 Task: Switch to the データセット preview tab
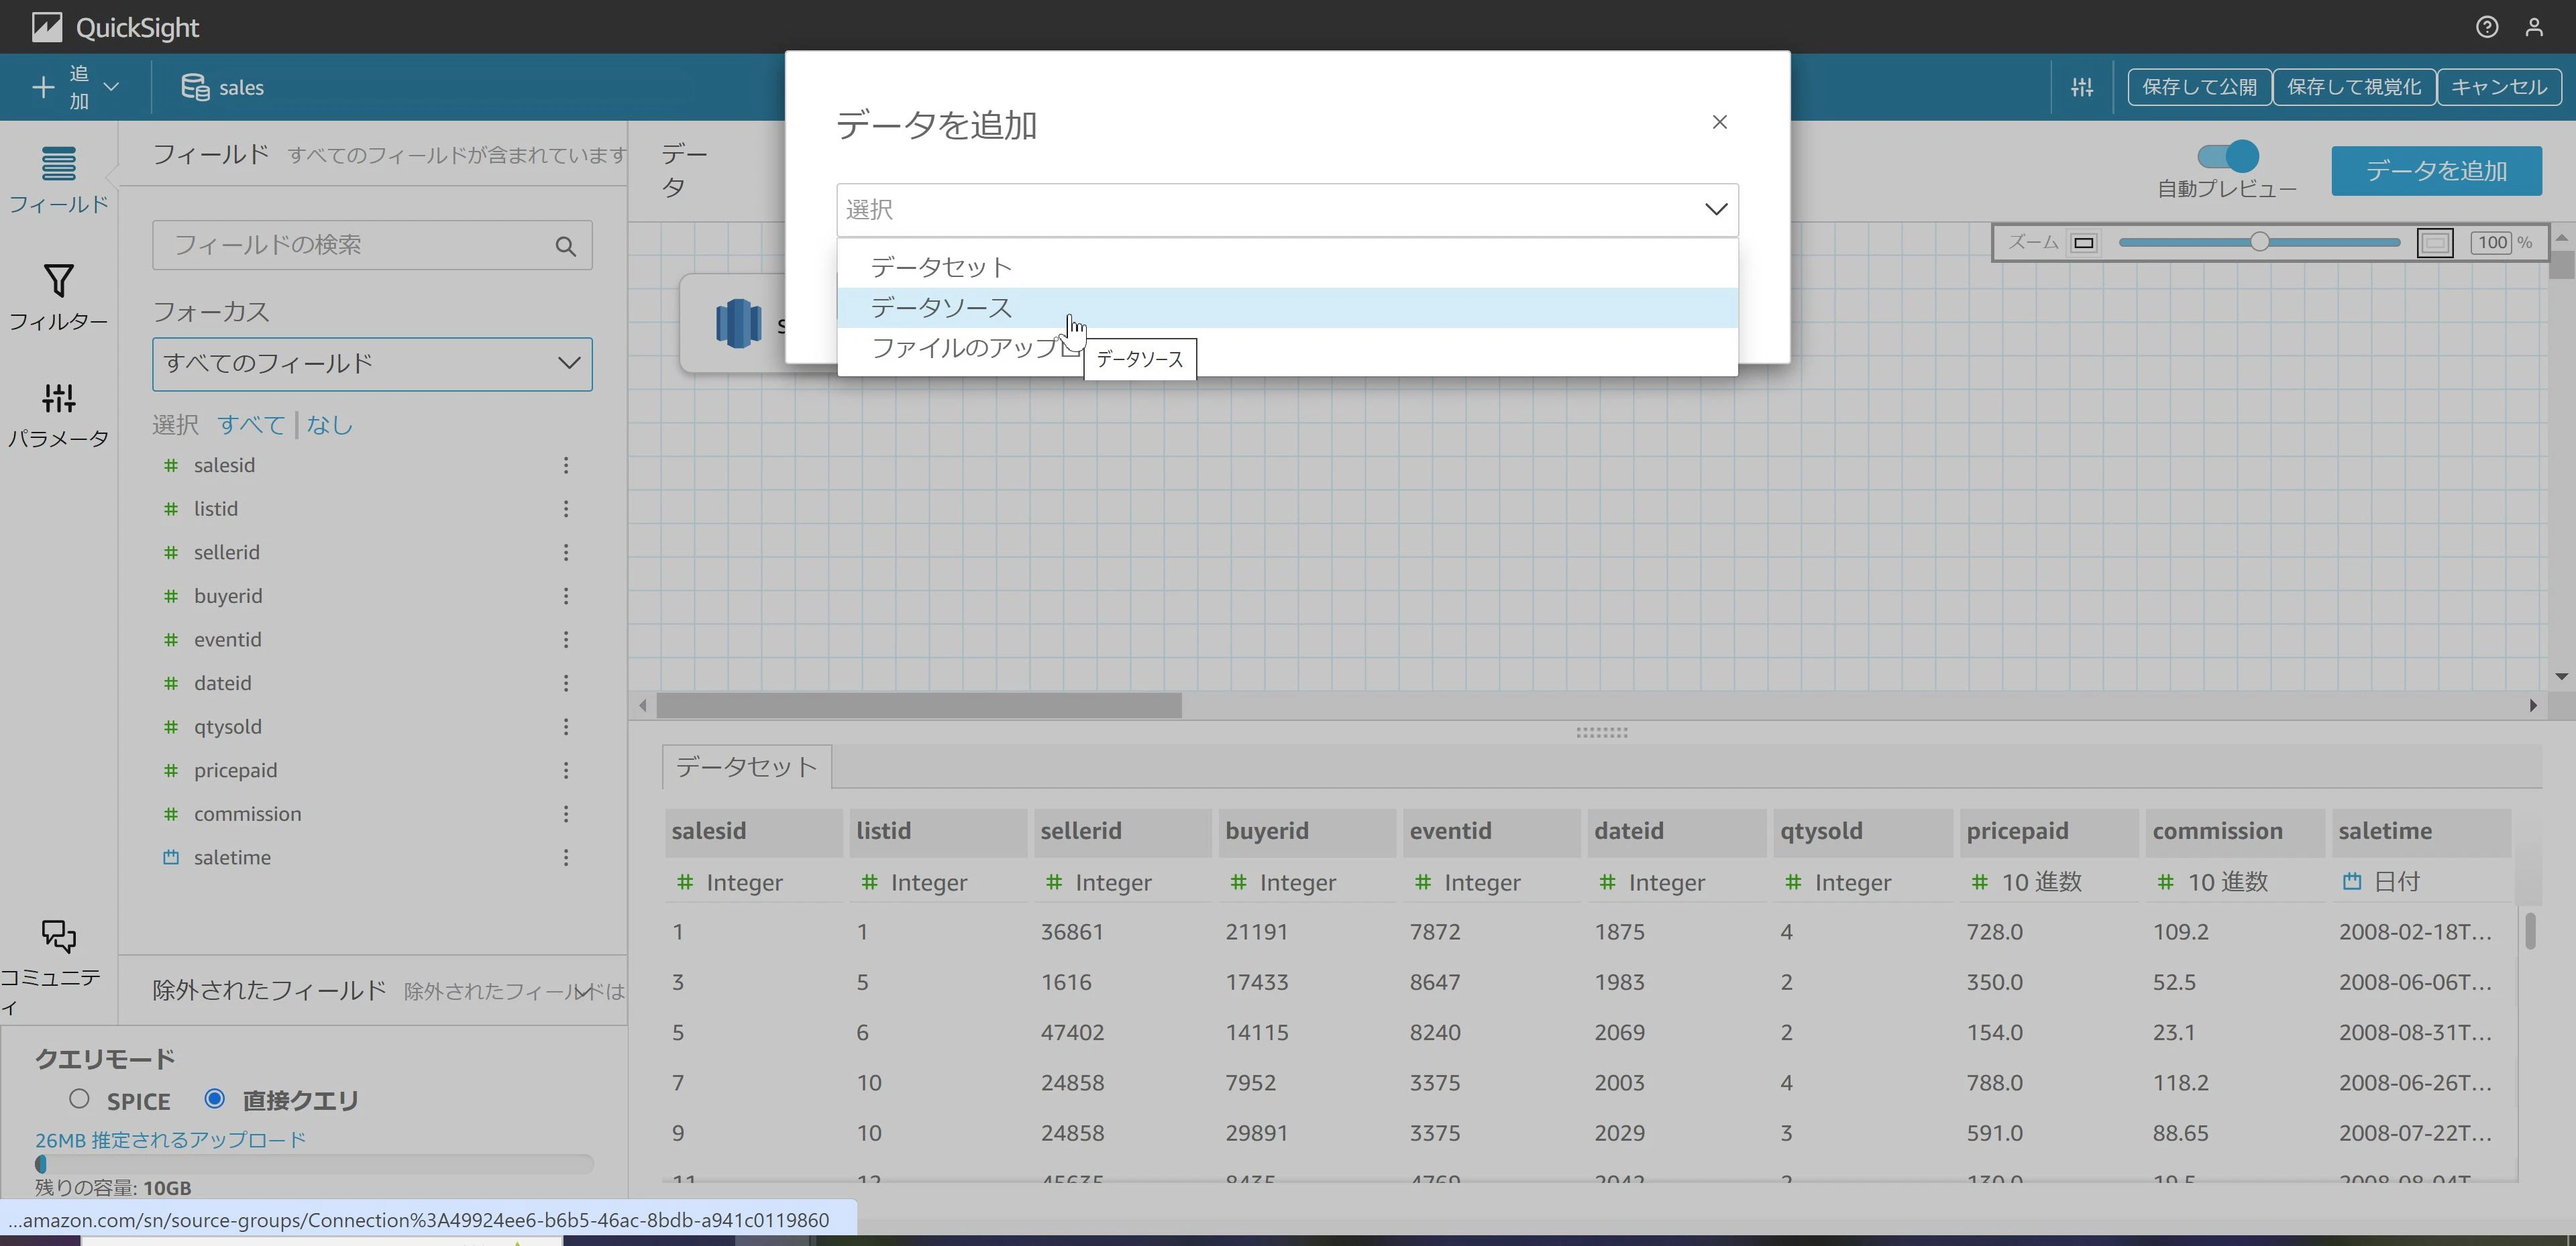(x=746, y=767)
